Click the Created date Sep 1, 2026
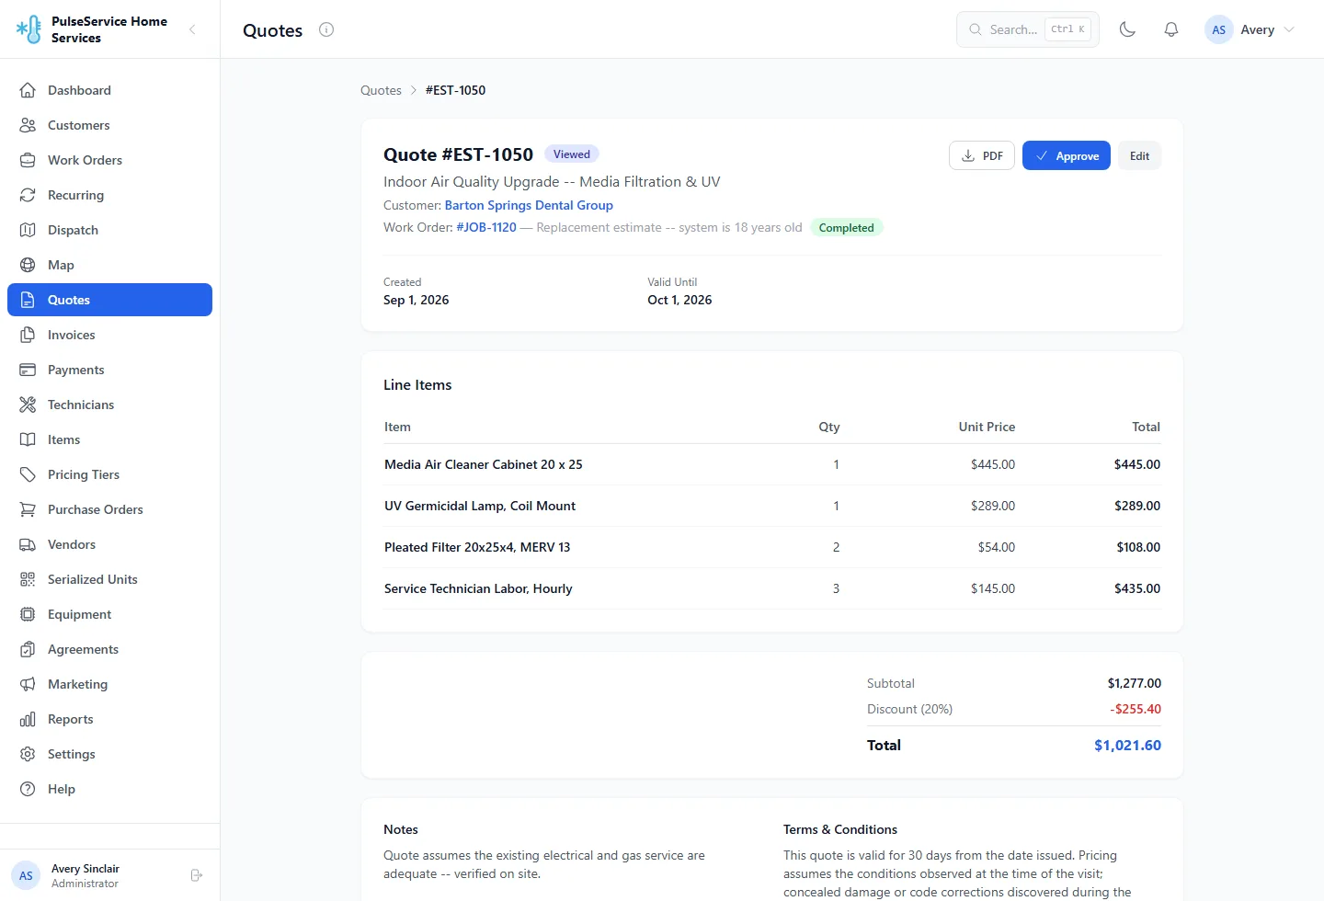The height and width of the screenshot is (901, 1324). [417, 300]
